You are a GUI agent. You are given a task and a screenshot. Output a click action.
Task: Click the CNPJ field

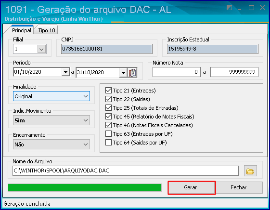pos(107,49)
